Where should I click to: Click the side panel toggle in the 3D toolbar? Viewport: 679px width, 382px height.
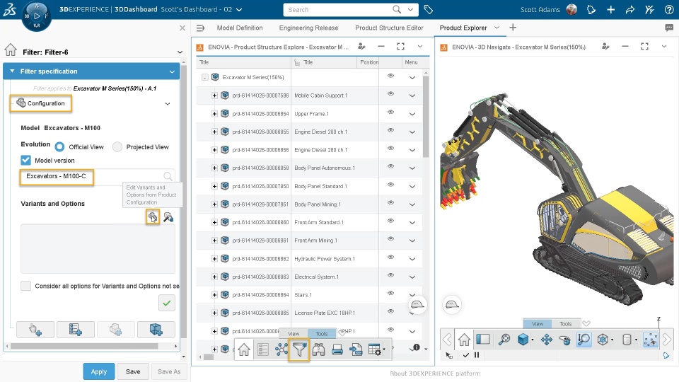(x=483, y=339)
